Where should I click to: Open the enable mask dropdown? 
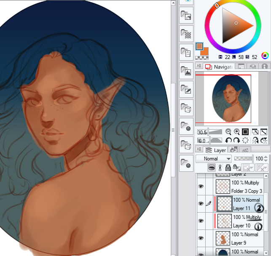click(x=248, y=168)
